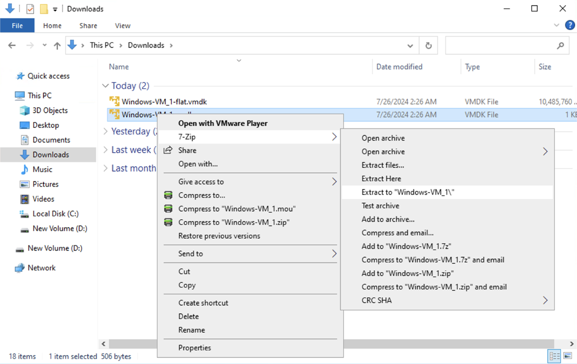Open Customize Quick Access Toolbar dropdown
577x364 pixels.
[55, 9]
